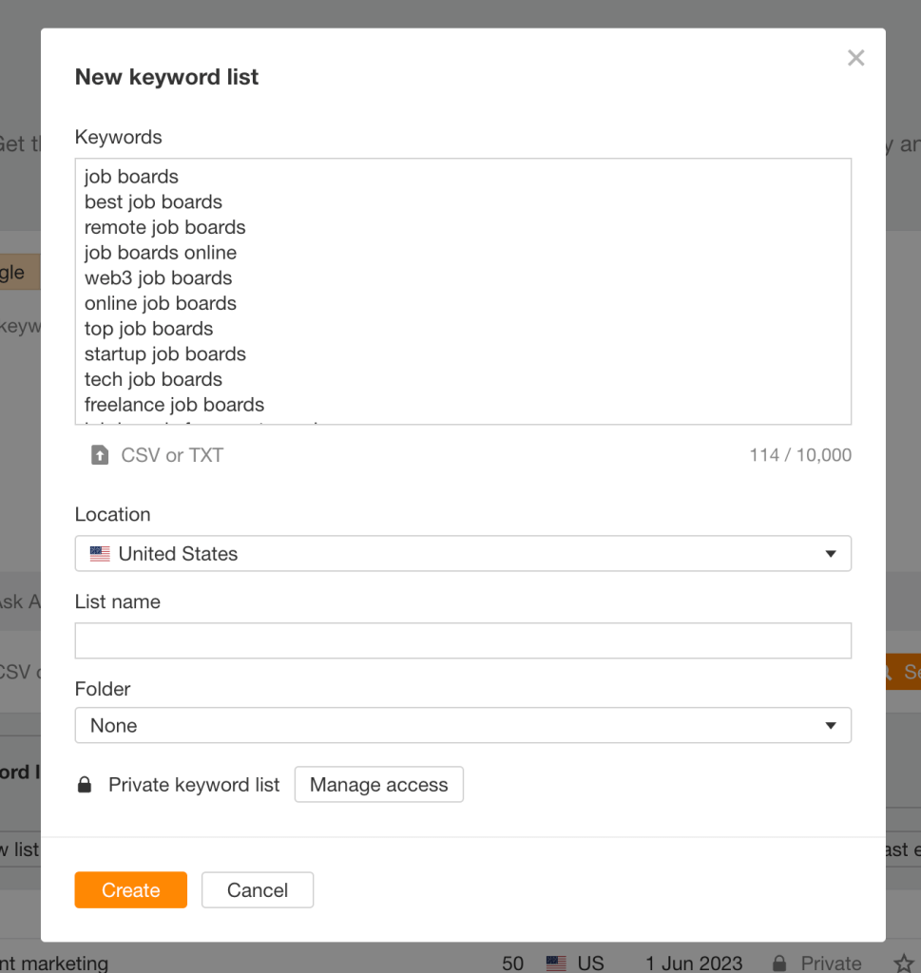921x973 pixels.
Task: Click the 114 / 10,000 keyword counter
Action: click(x=800, y=455)
